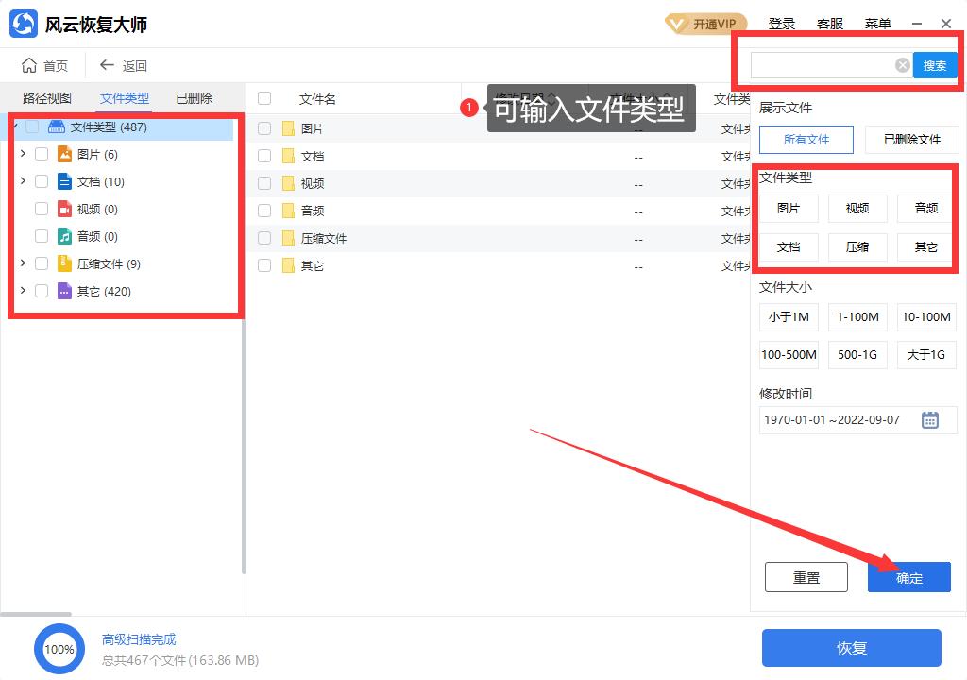
Task: Expand the 文档 (10) tree node
Action: pyautogui.click(x=23, y=180)
